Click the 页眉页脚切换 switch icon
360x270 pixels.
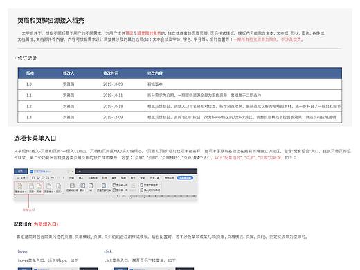pyautogui.click(x=104, y=186)
